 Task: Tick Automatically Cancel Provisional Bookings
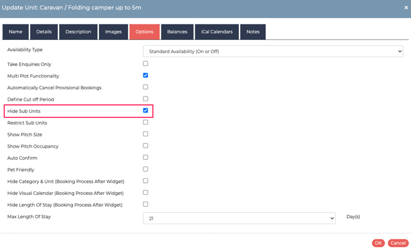point(146,87)
